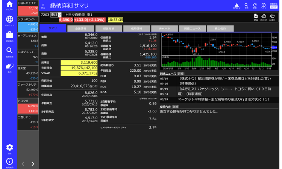
Task: Click the 信用倍率 value 1.34
Action: tap(153, 37)
